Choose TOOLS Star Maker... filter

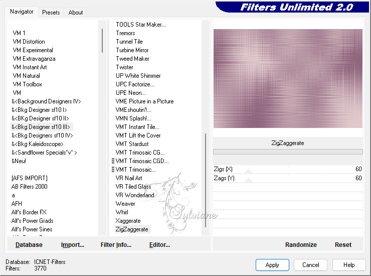pos(141,25)
